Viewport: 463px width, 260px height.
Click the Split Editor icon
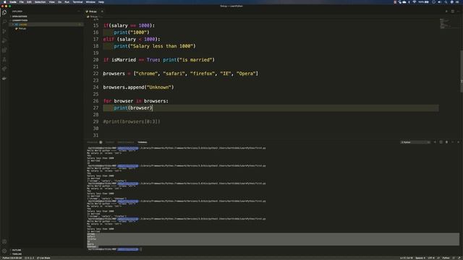click(x=452, y=12)
